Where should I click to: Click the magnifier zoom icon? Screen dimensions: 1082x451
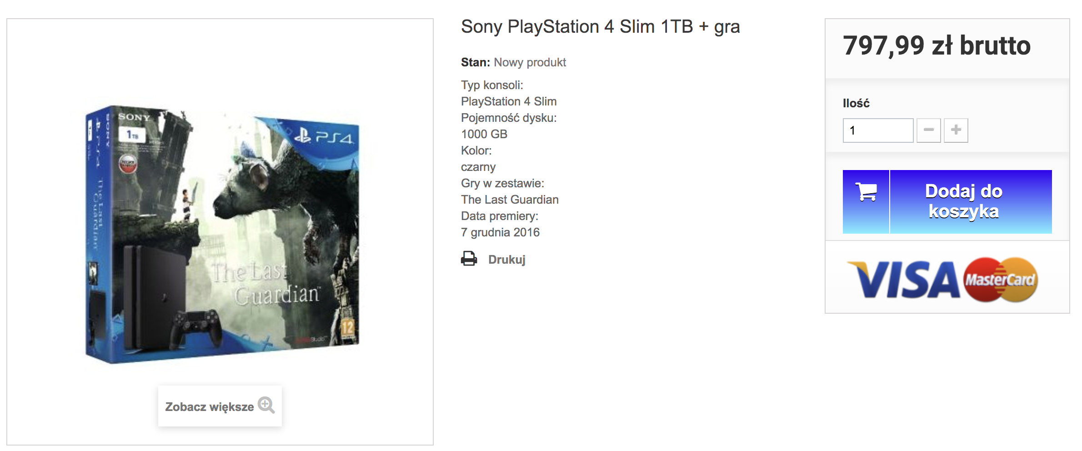266,405
